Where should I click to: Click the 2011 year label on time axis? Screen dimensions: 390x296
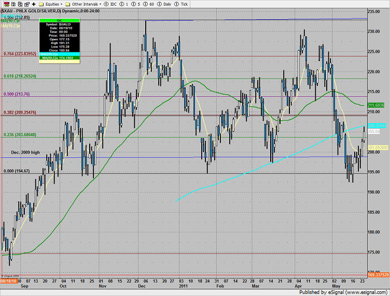(x=183, y=286)
